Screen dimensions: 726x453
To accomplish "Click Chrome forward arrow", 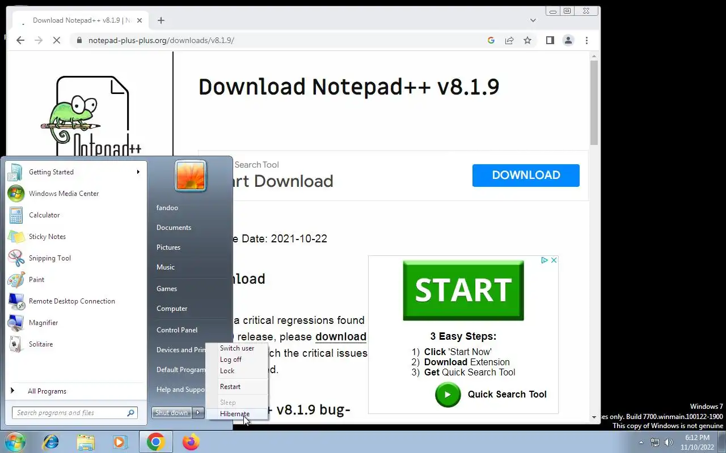I will pyautogui.click(x=39, y=40).
